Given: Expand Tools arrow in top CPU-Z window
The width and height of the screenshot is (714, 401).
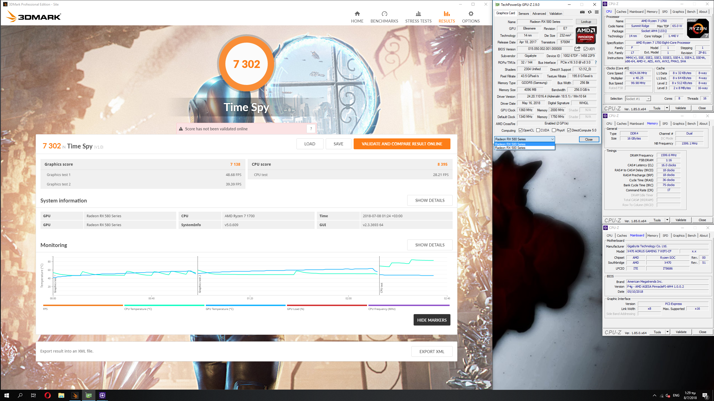Looking at the screenshot, I should pyautogui.click(x=667, y=108).
